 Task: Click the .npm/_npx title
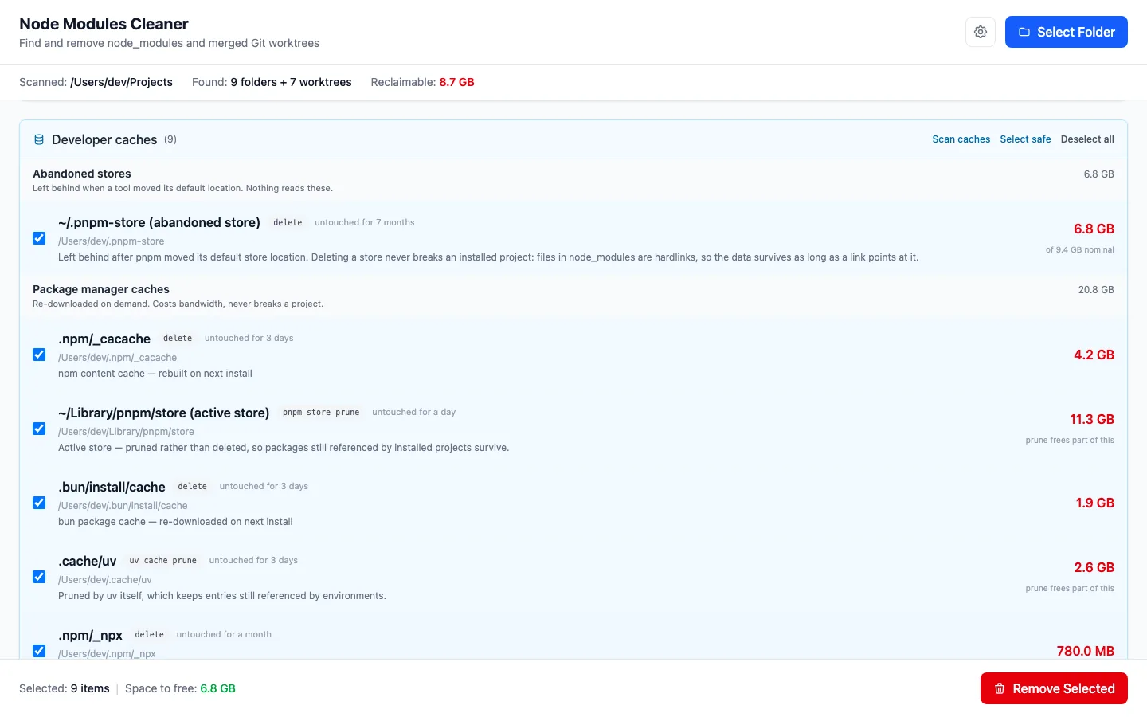90,635
